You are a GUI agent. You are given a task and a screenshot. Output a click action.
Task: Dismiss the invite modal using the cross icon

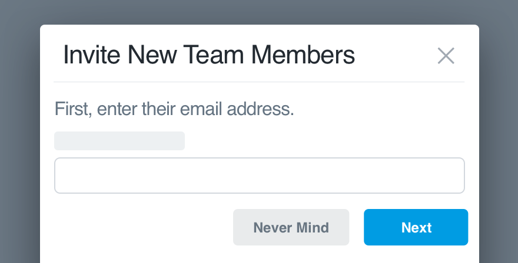coord(446,56)
